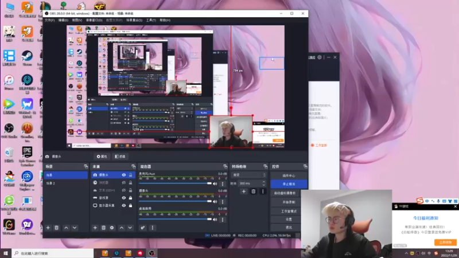Toggle lock on 浏览器 source
This screenshot has height=258, width=459.
point(131,182)
